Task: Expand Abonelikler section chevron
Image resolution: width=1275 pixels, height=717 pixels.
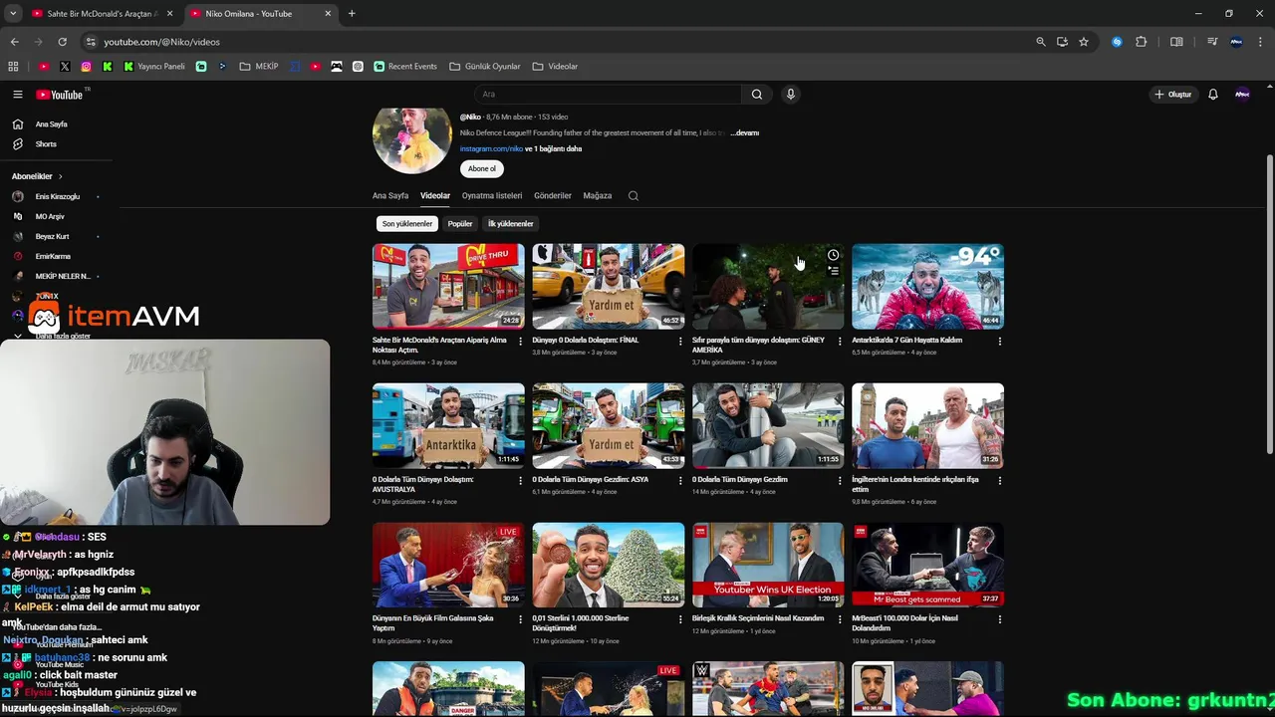Action: pos(60,176)
